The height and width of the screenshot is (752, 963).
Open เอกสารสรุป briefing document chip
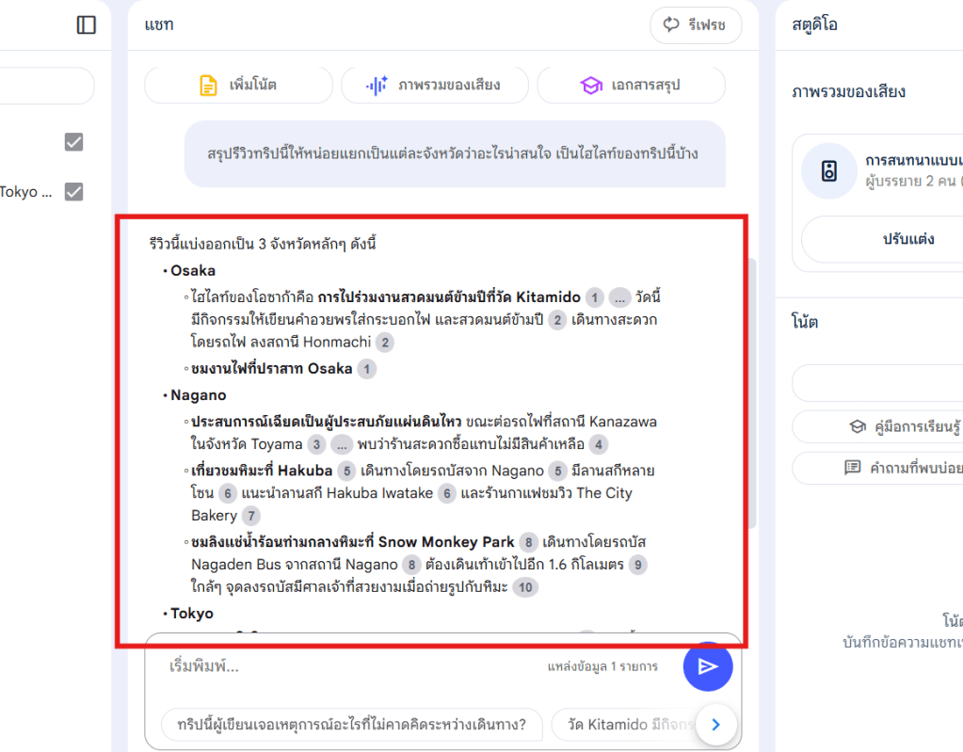point(631,86)
